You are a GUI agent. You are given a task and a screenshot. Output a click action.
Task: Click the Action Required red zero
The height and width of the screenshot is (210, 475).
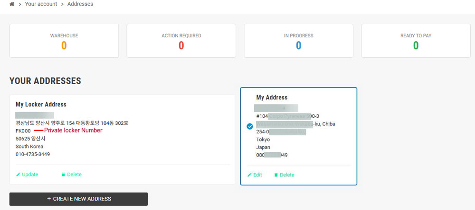tap(181, 45)
